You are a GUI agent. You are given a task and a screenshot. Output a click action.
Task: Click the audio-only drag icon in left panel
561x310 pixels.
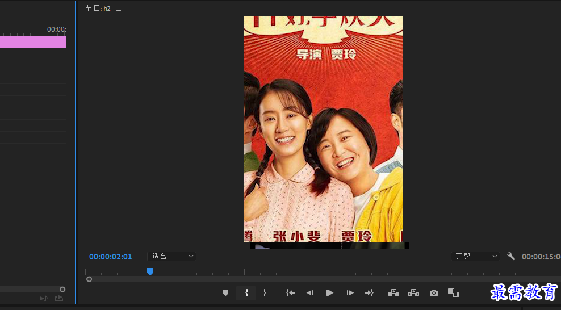tap(44, 298)
